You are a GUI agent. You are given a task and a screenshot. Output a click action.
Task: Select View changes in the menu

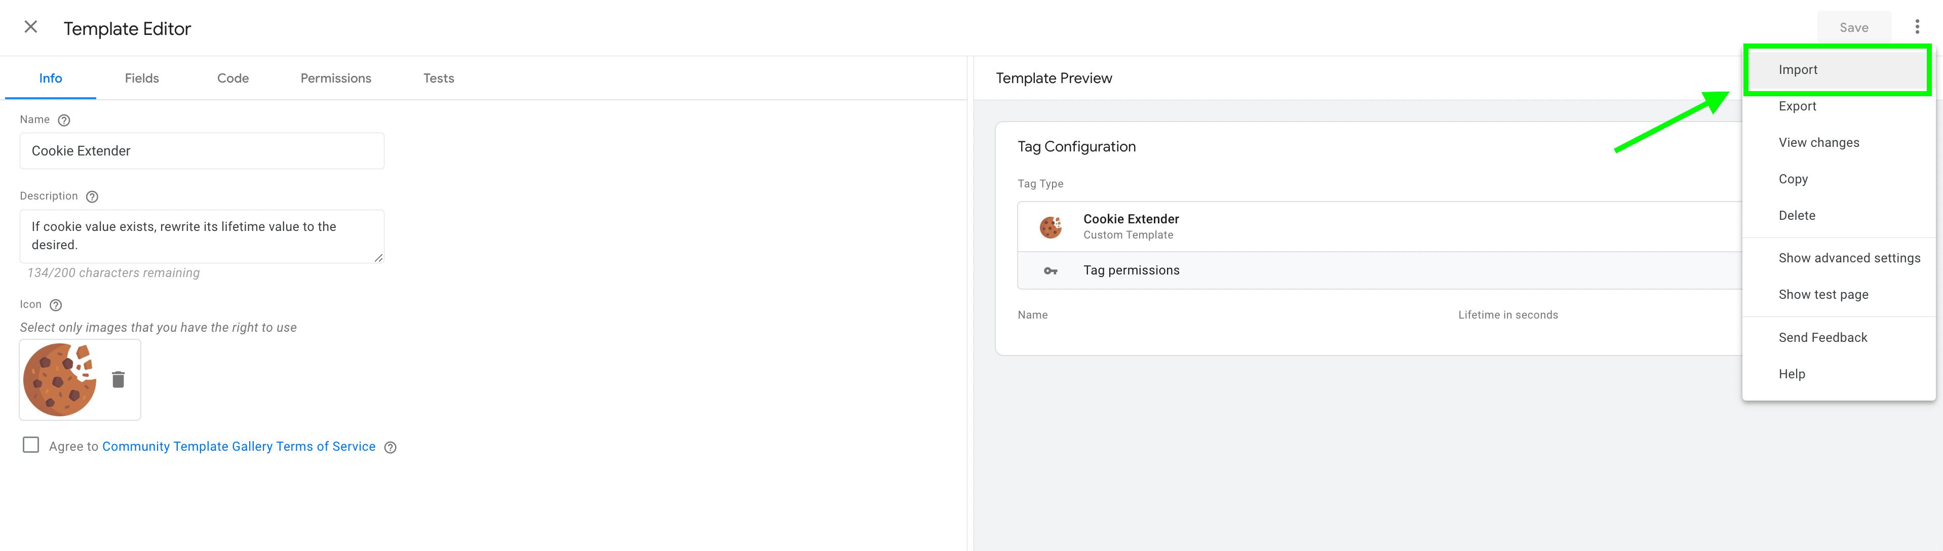coord(1838,142)
